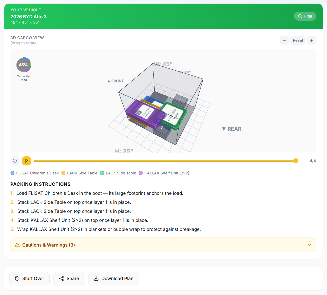Download the packing plan
Image resolution: width=327 pixels, height=295 pixels.
pos(113,279)
